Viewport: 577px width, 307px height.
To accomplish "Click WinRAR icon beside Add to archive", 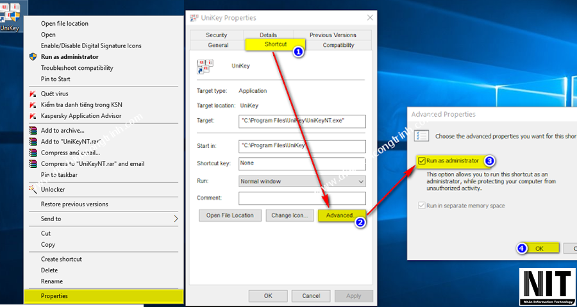I will [33, 131].
